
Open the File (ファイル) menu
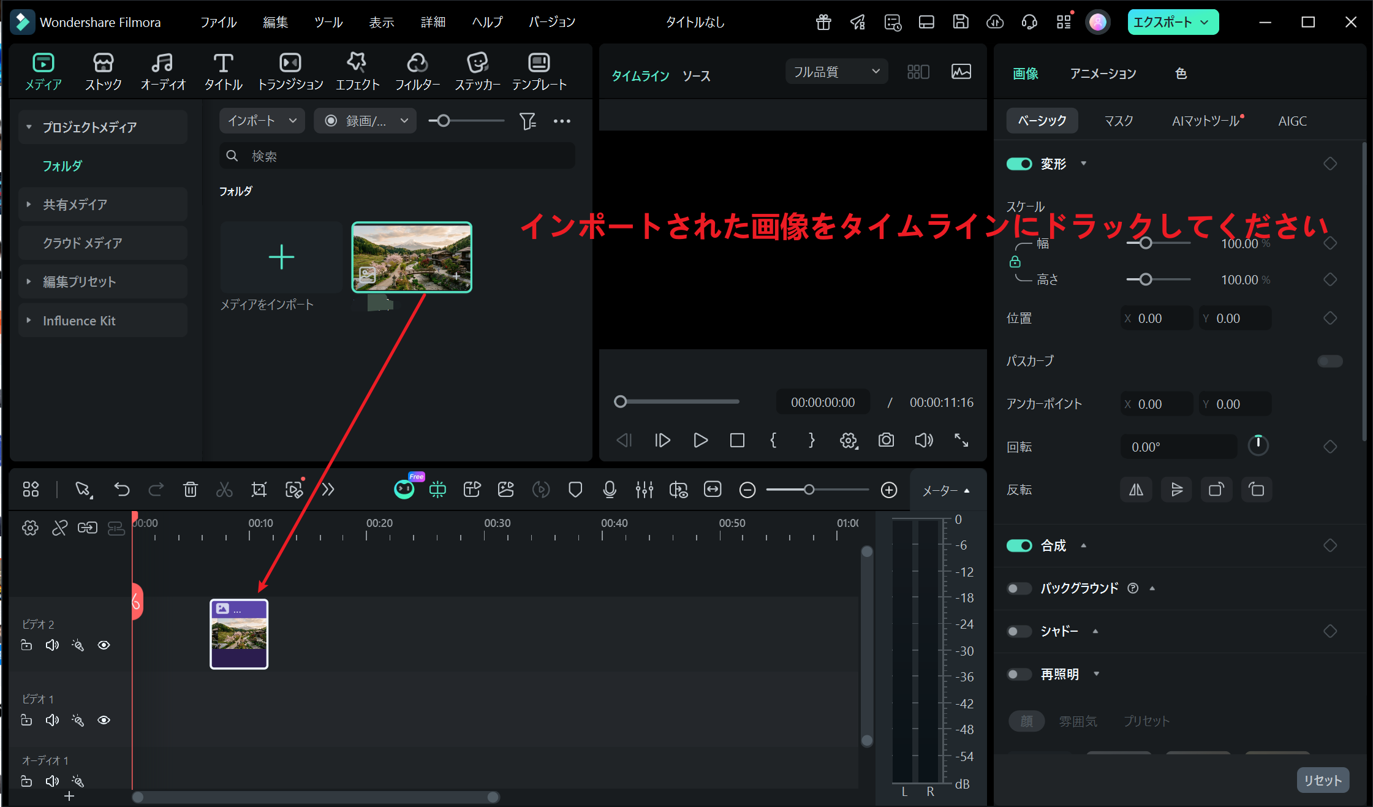tap(219, 22)
